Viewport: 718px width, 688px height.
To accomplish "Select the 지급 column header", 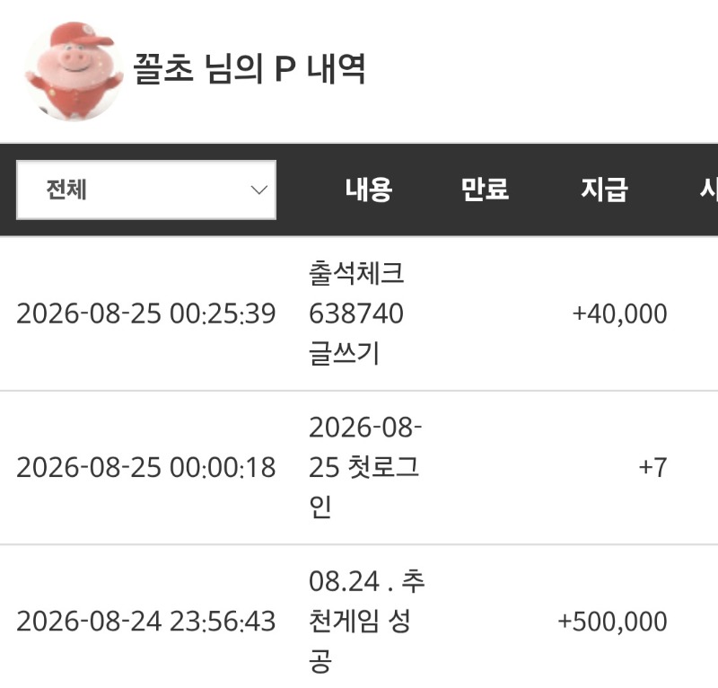I will [604, 190].
